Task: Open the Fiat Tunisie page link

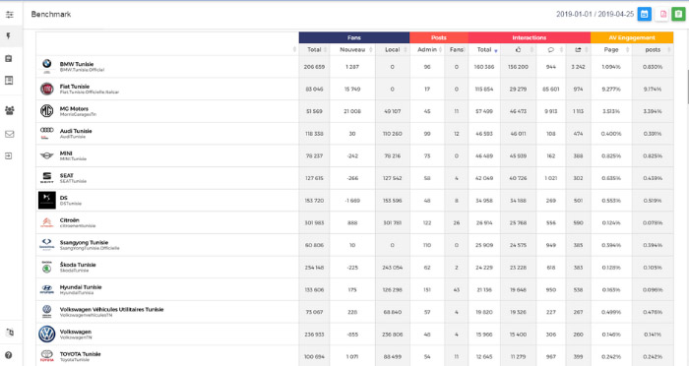Action: tap(74, 87)
